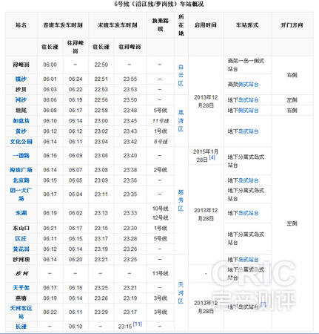Open the 如意坊 station link
Image resolution: width=319 pixels, height=334 pixels.
point(21,121)
